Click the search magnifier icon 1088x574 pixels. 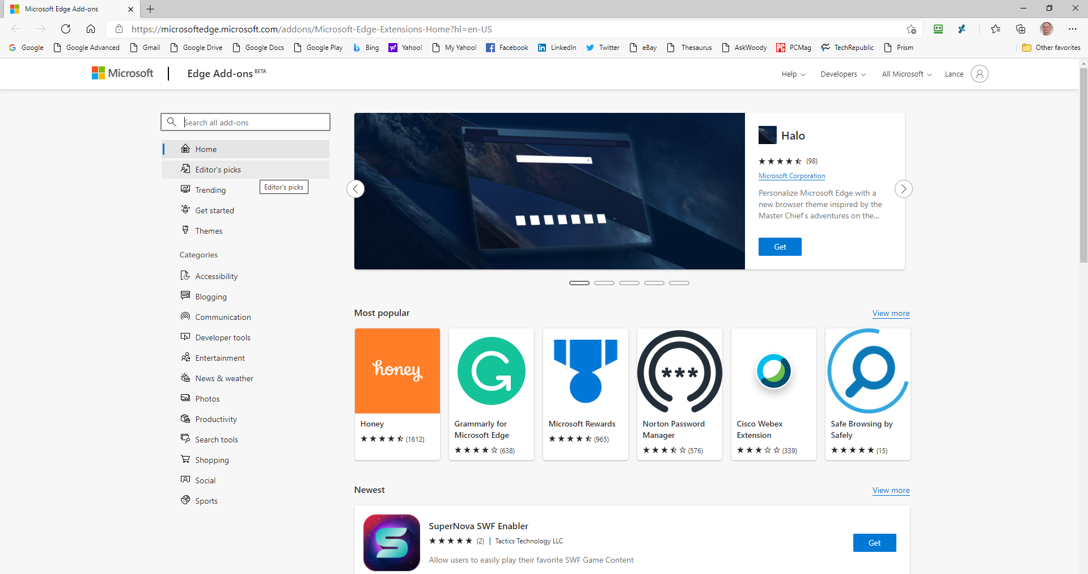172,122
